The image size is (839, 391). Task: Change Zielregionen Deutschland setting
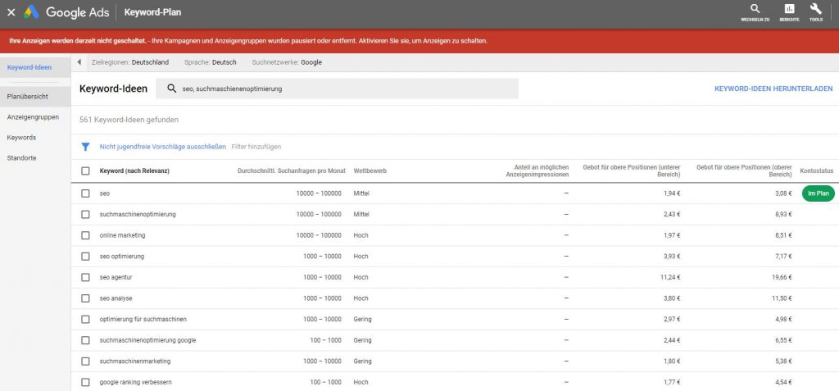[x=130, y=62]
